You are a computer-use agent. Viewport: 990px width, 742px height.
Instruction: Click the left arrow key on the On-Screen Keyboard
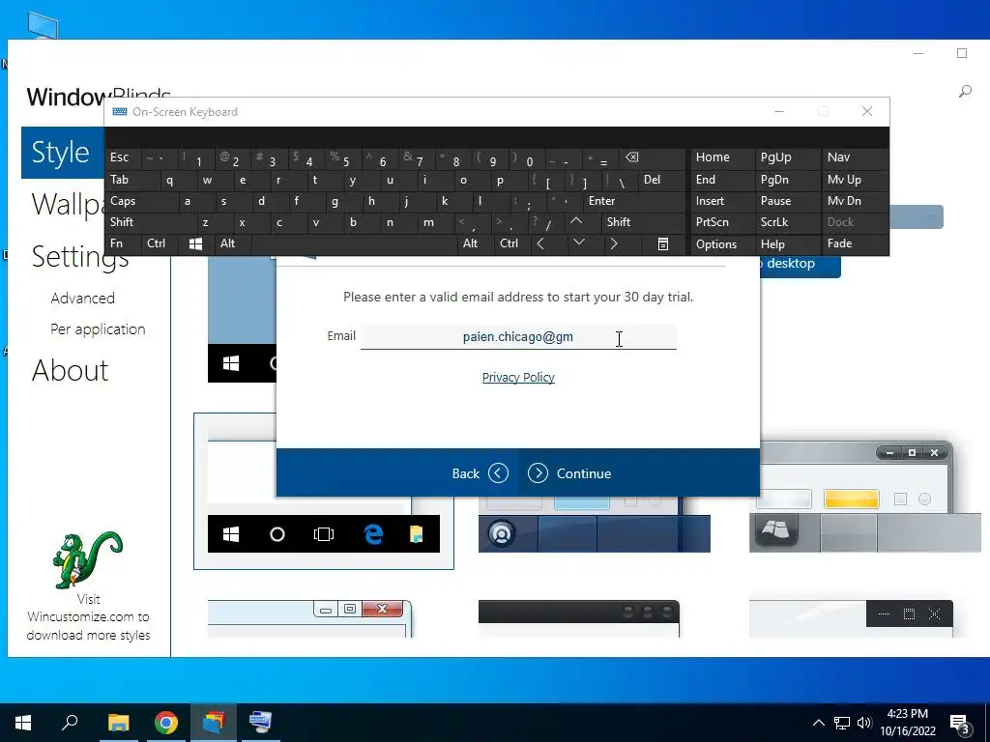click(x=540, y=243)
